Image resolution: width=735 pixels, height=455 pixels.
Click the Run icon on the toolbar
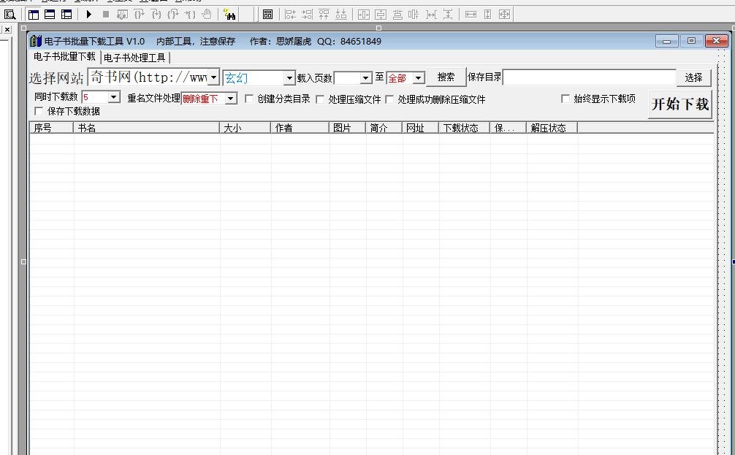(x=89, y=14)
